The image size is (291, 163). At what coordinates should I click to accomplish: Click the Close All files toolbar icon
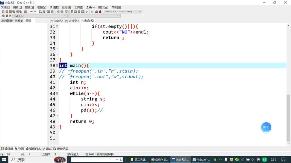coord(21,12)
